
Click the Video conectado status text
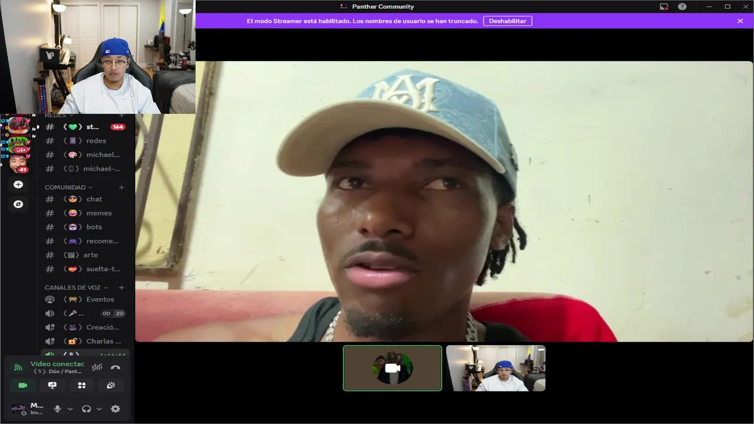(57, 364)
